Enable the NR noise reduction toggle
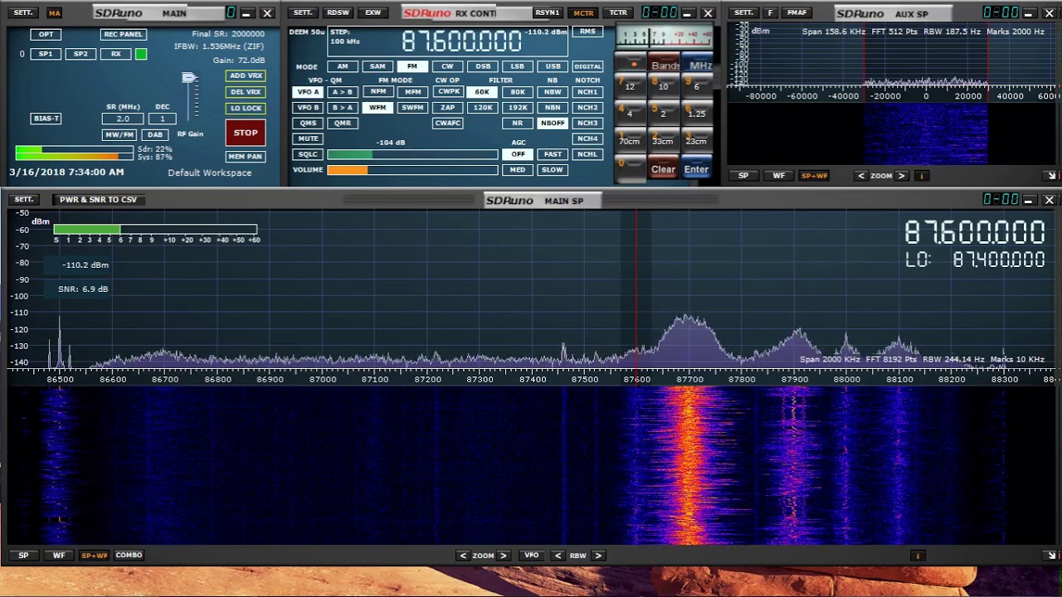The image size is (1062, 597). pyautogui.click(x=518, y=123)
